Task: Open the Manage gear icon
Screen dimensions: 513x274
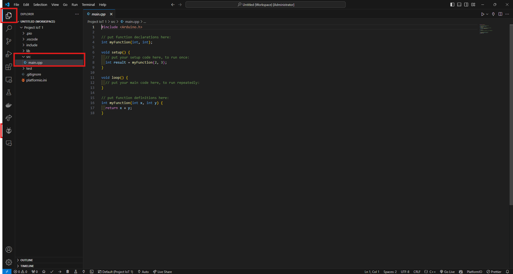Action: point(9,262)
